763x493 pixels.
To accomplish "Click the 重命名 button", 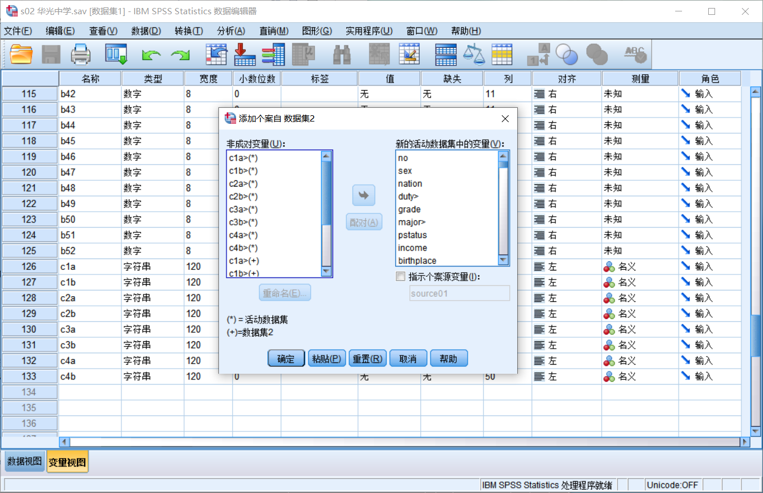I will coord(285,293).
